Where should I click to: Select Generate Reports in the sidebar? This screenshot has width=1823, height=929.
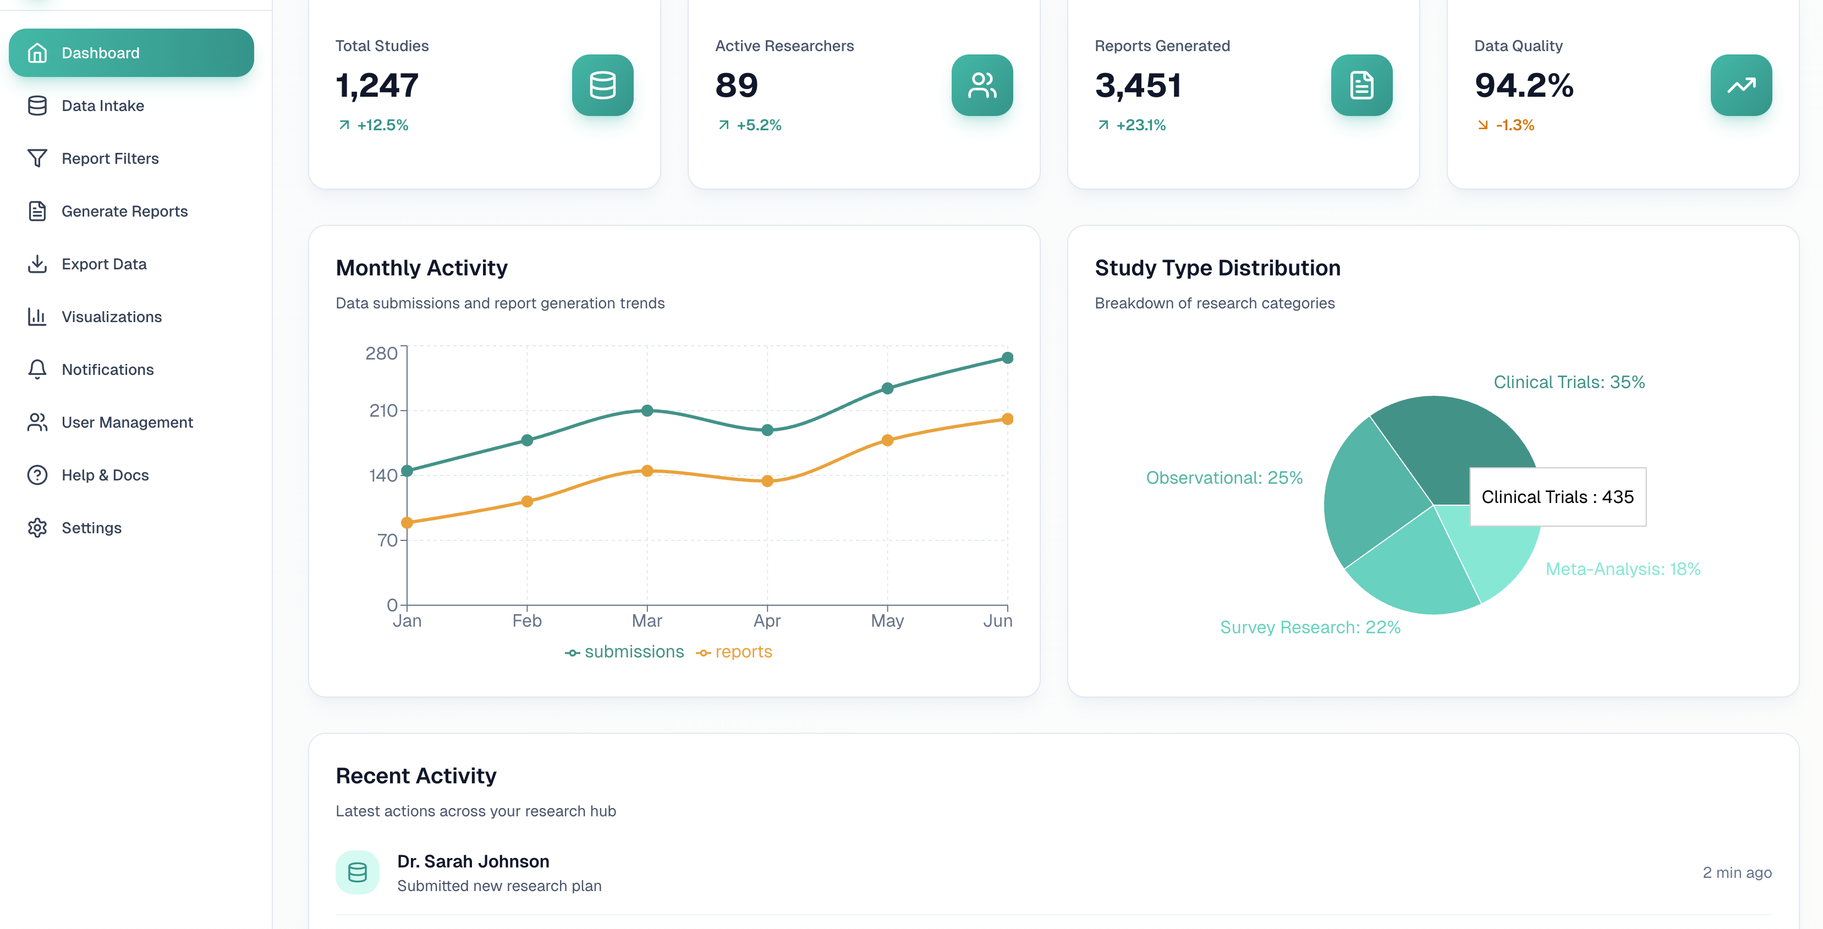(123, 211)
